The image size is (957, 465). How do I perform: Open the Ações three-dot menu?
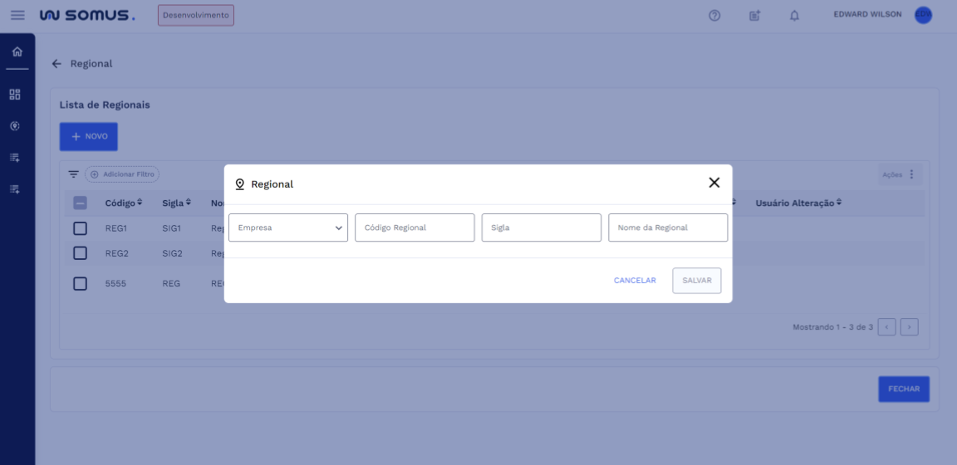(911, 174)
